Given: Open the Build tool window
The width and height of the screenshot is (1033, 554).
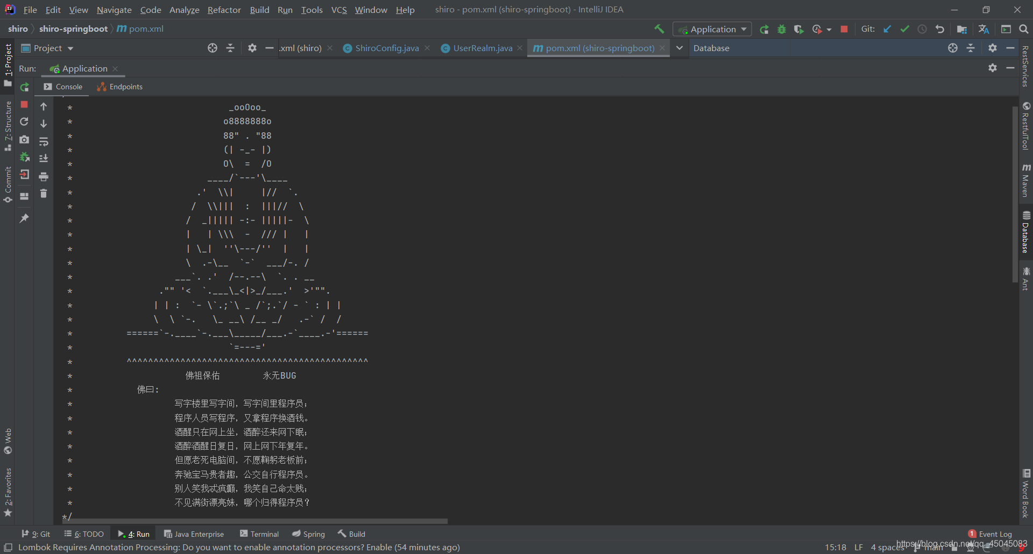Looking at the screenshot, I should click(x=351, y=534).
